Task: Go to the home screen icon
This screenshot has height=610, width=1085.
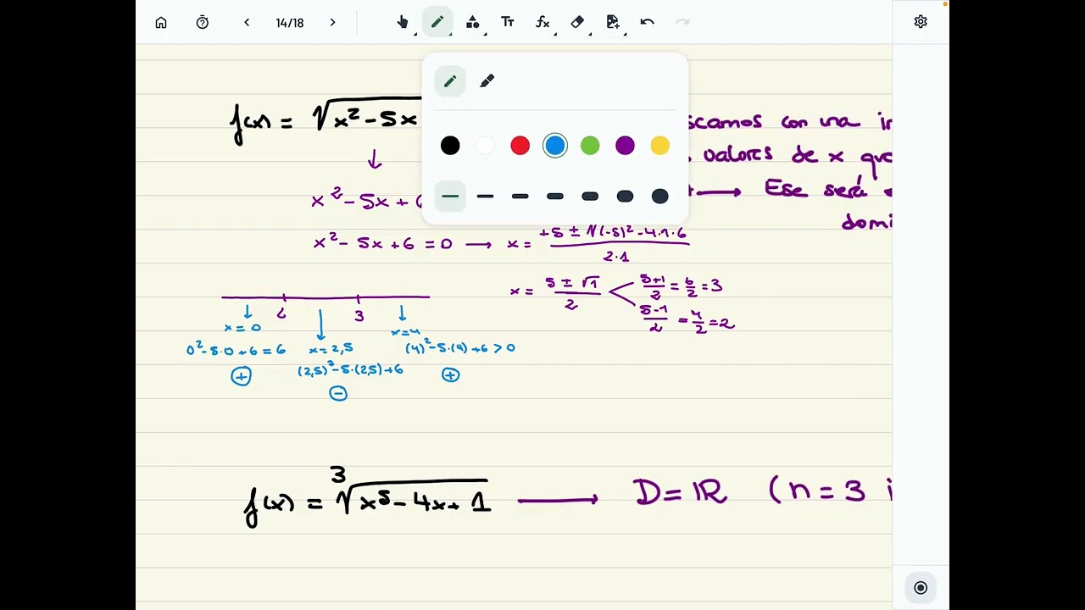Action: (161, 23)
